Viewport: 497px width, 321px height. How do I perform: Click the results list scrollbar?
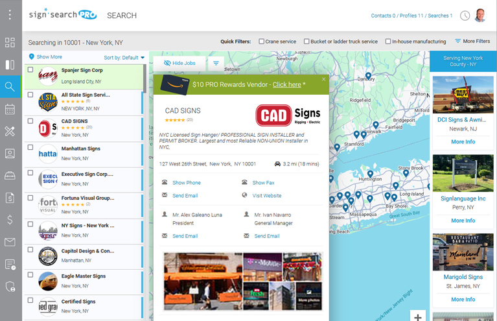pos(145,78)
